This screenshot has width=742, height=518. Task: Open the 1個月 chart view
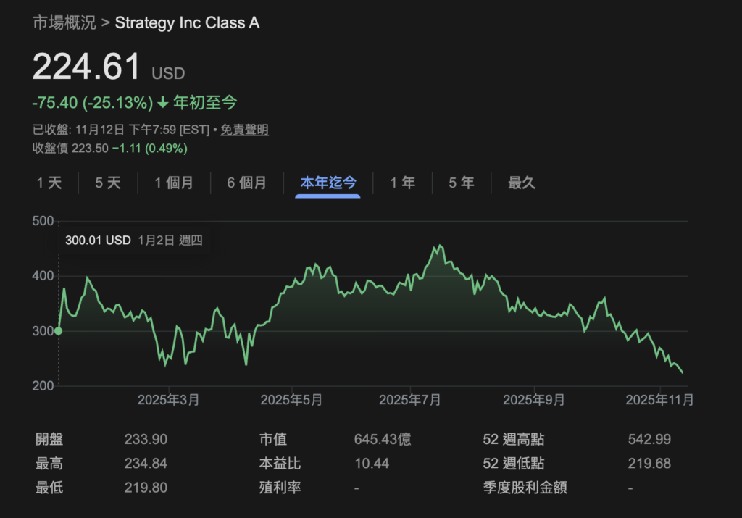(x=174, y=183)
